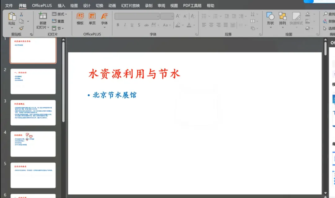Click the Decrease indent icon
This screenshot has width=335, height=198.
[x=227, y=16]
